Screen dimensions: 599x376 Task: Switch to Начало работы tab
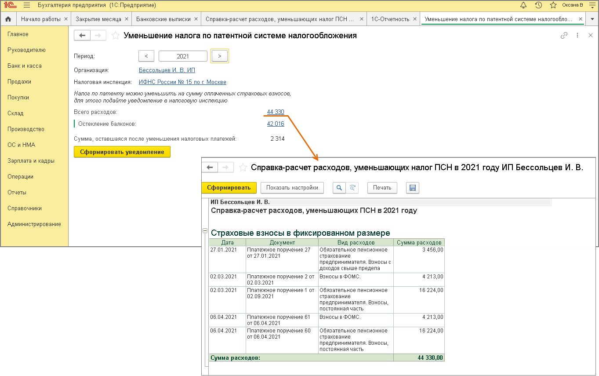point(41,19)
